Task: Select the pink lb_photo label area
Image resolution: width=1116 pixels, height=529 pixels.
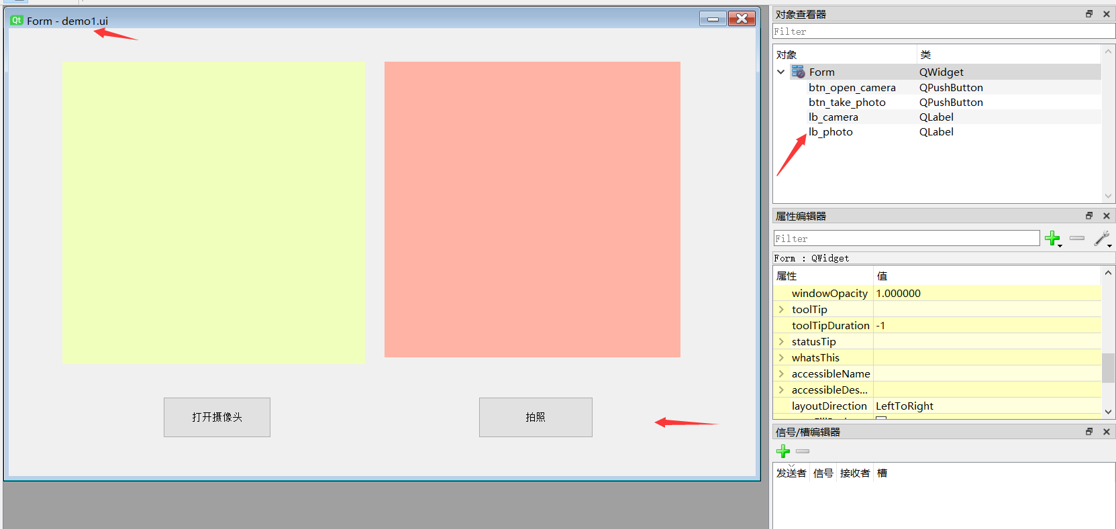Action: (532, 209)
